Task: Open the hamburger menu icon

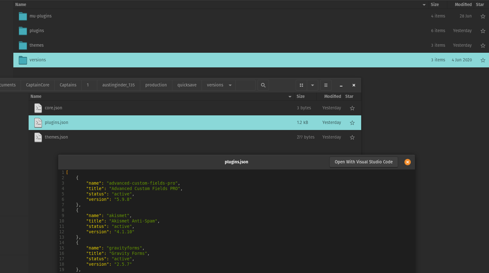Action: point(326,85)
